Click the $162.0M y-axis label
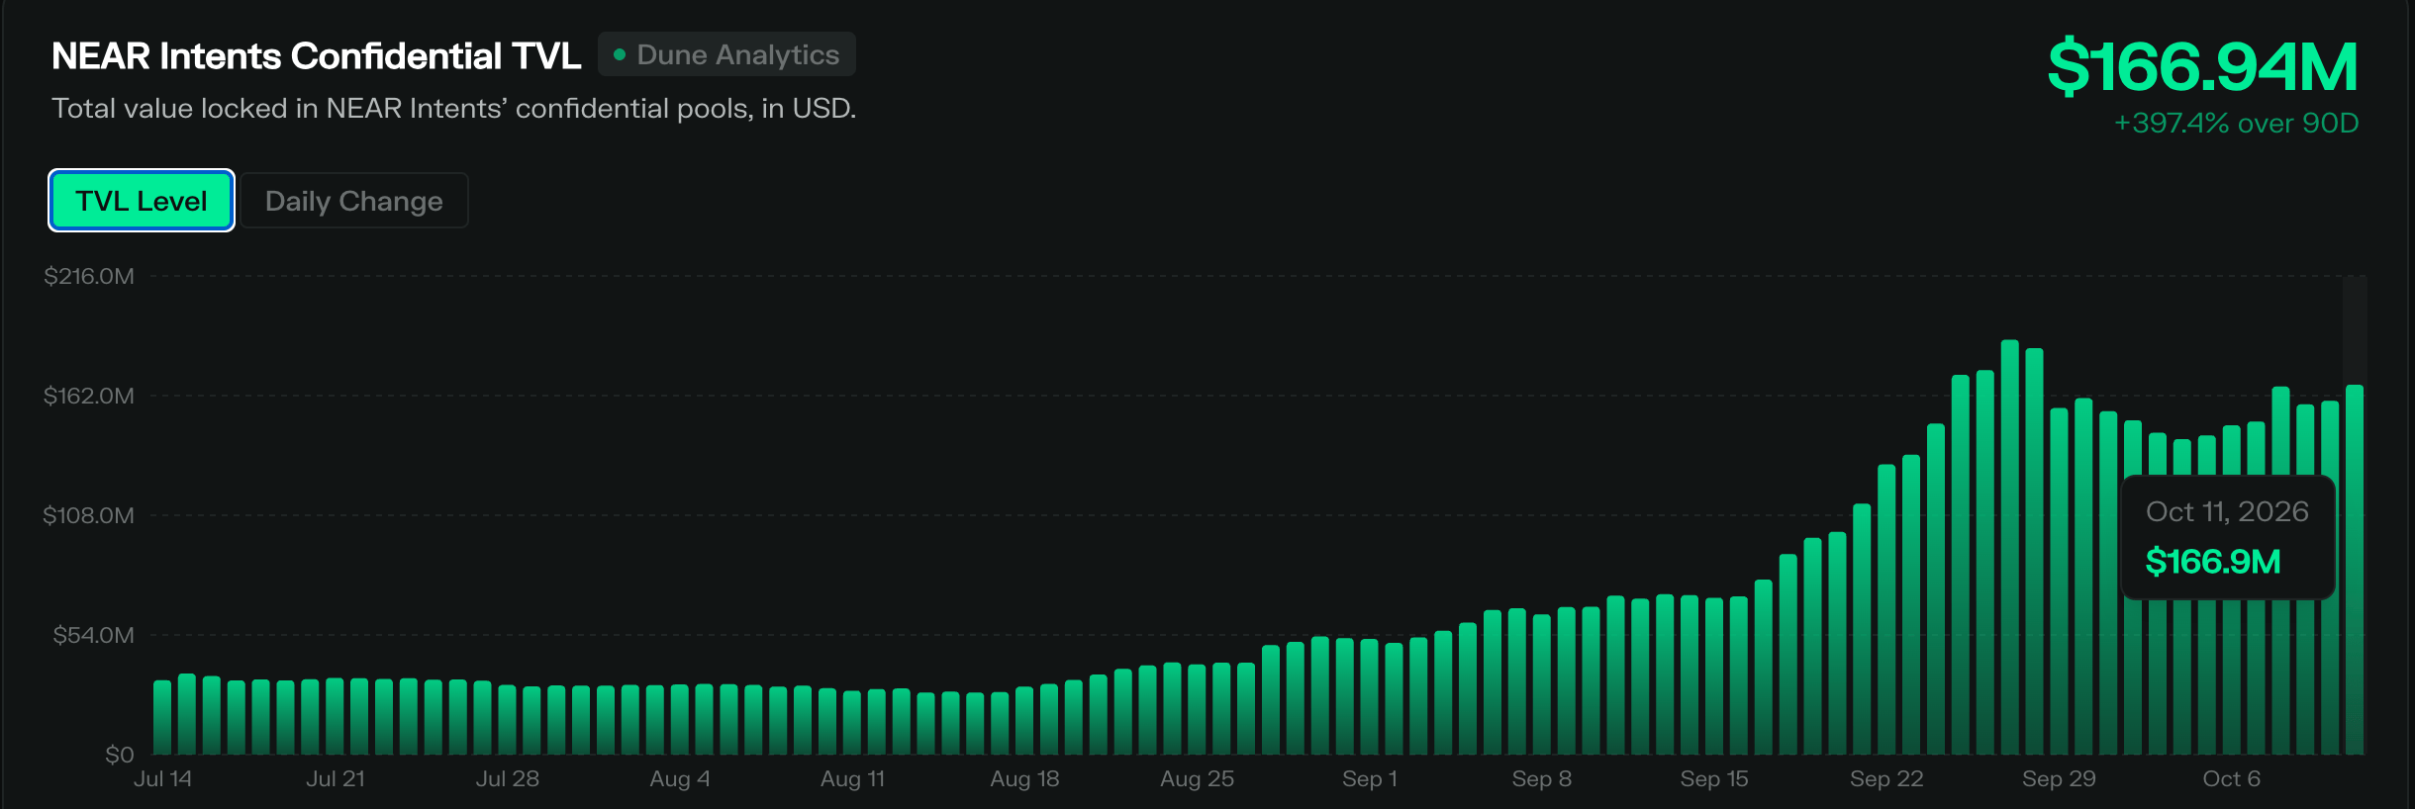 click(x=89, y=396)
